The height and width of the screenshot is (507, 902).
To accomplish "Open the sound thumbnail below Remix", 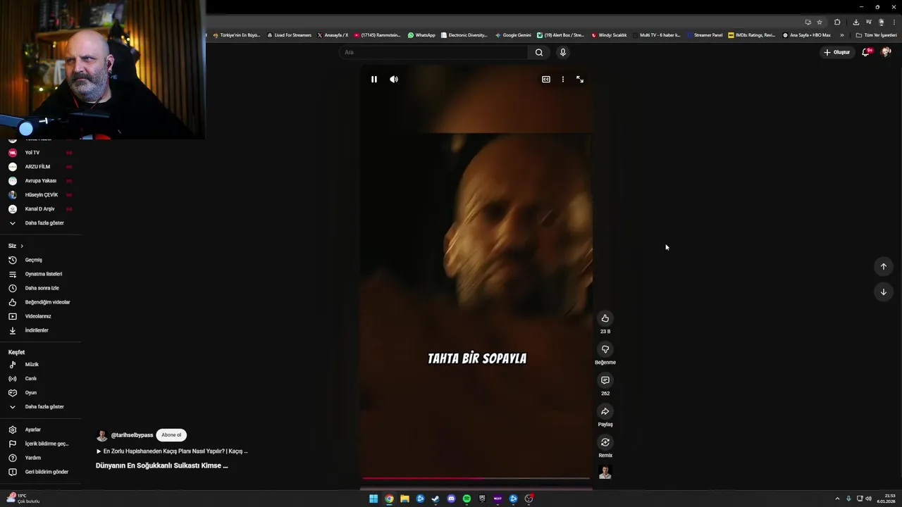I will click(605, 472).
